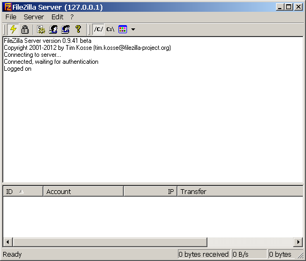306x261 pixels.
Task: Open server settings gear icon
Action: (x=41, y=29)
